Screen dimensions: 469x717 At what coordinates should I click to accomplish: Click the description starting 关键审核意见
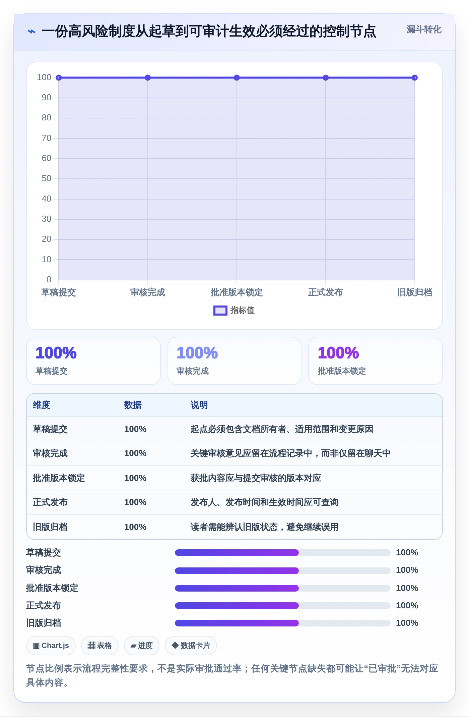click(290, 453)
